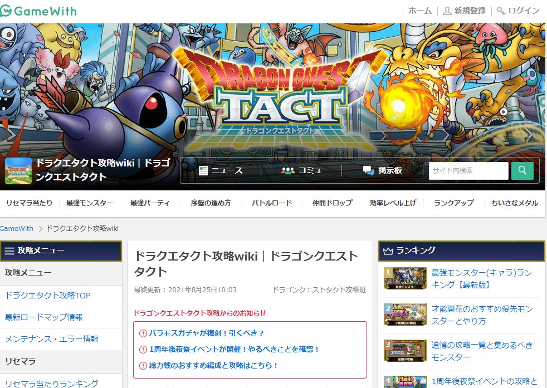The image size is (547, 388).
Task: Click ドラゴンクエストタクト攻略班 author text
Action: click(x=319, y=289)
